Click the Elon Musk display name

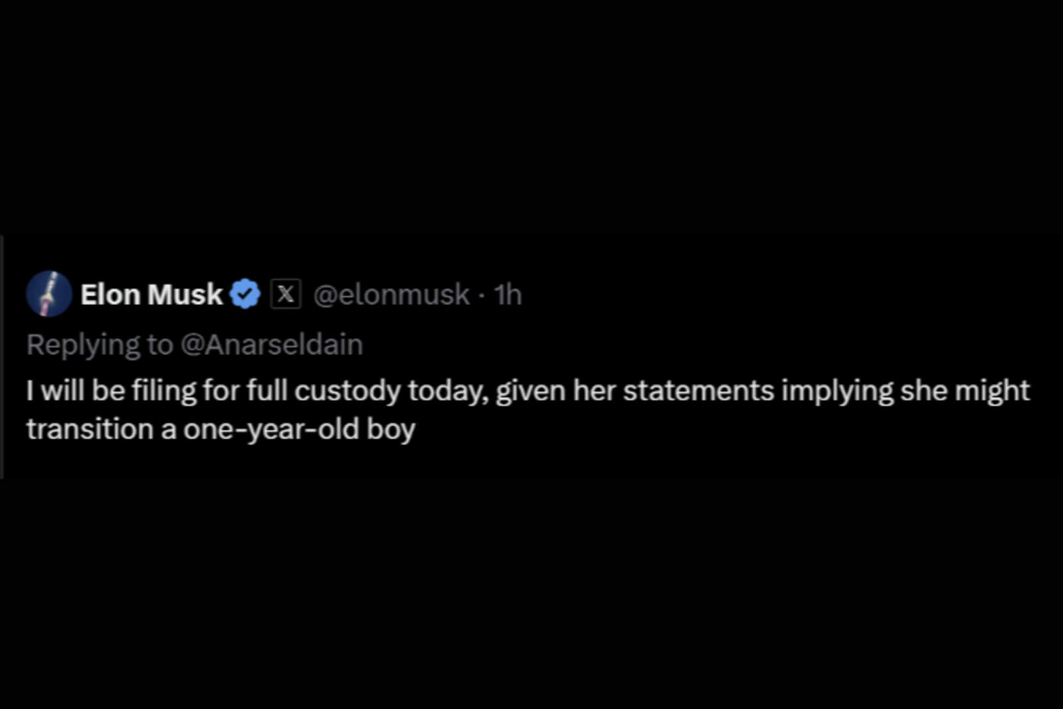151,293
